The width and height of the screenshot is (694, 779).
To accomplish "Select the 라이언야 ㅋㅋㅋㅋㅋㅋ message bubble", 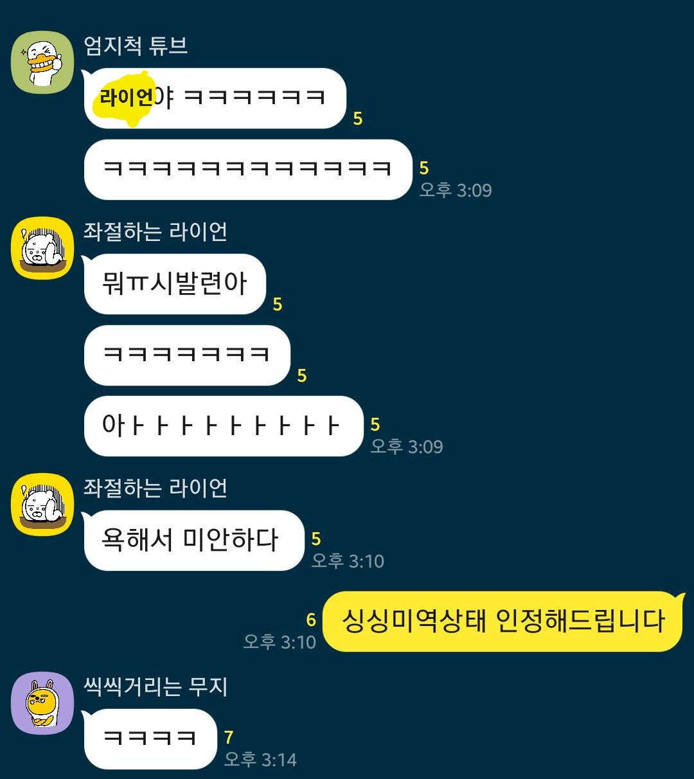I will (215, 98).
